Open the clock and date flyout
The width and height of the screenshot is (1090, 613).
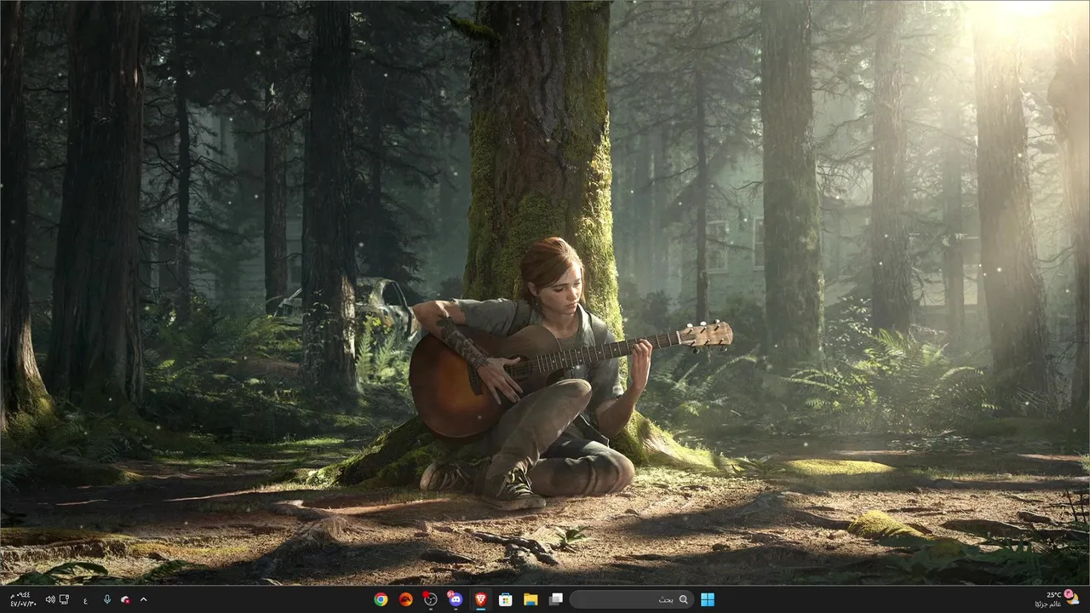click(22, 599)
